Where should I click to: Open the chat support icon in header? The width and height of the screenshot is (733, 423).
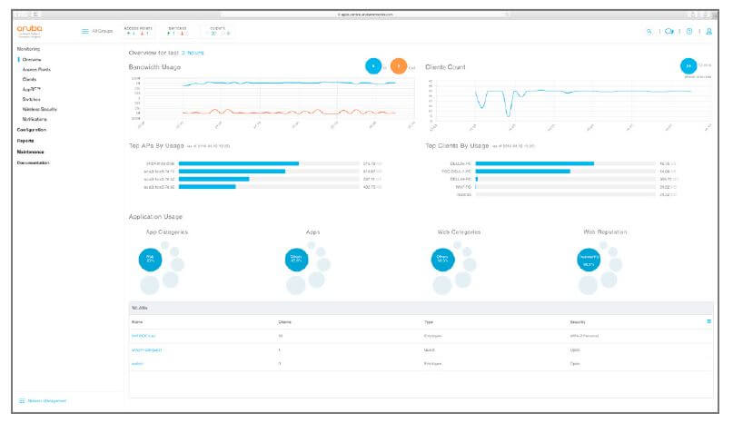tap(669, 31)
